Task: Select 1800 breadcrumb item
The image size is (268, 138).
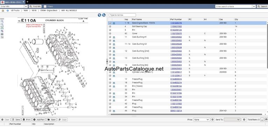Action: pos(26,10)
